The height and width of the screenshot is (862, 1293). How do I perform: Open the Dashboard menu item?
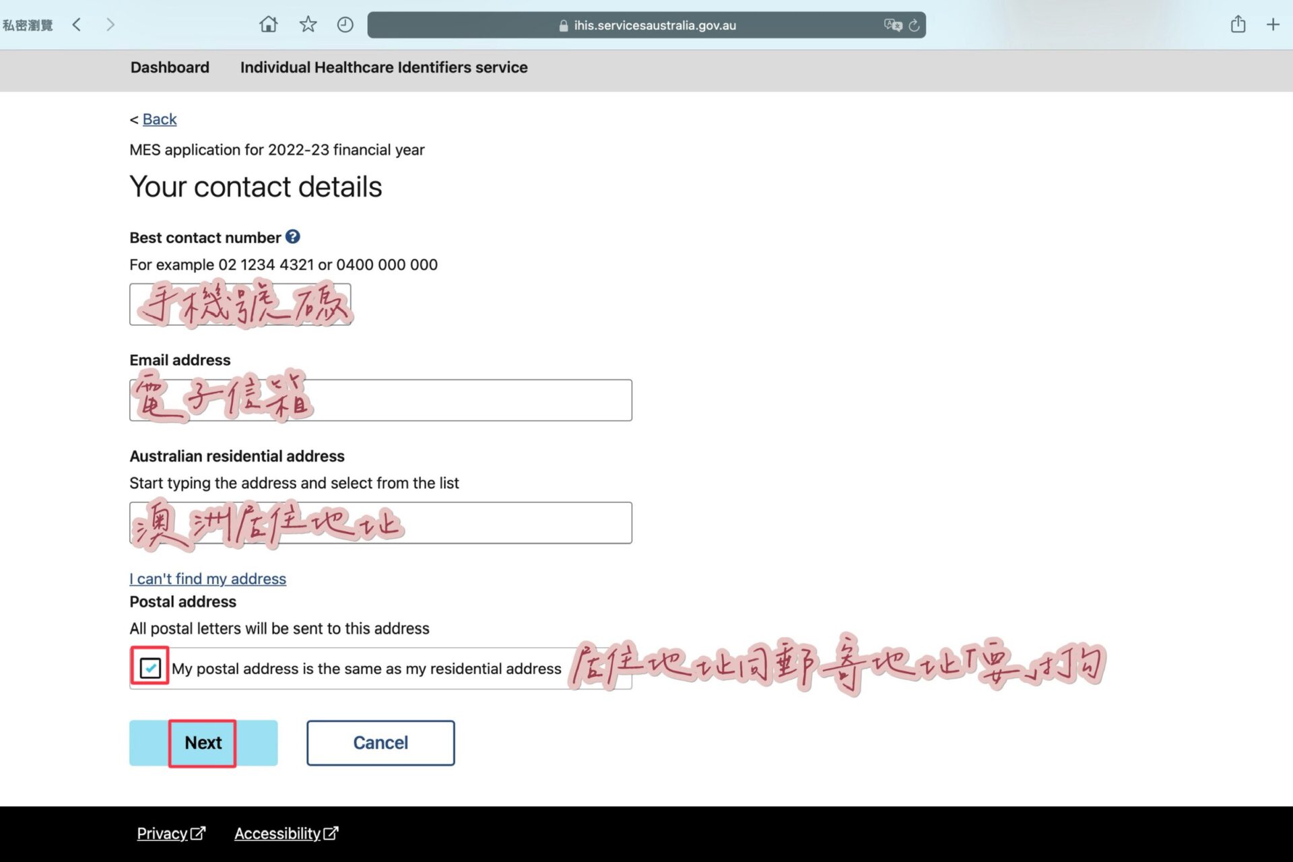170,67
